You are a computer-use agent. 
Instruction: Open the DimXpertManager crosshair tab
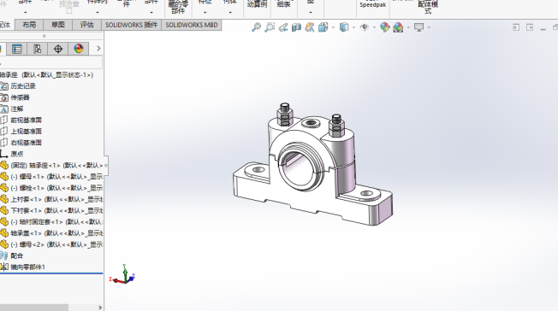57,49
